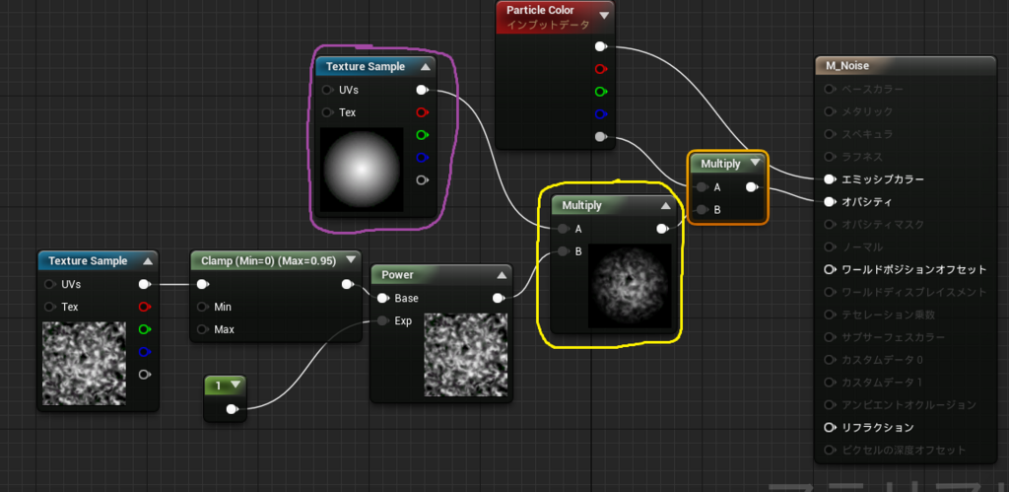This screenshot has height=492, width=1009.
Task: Expand the Clamp node preview arrow
Action: pos(351,261)
